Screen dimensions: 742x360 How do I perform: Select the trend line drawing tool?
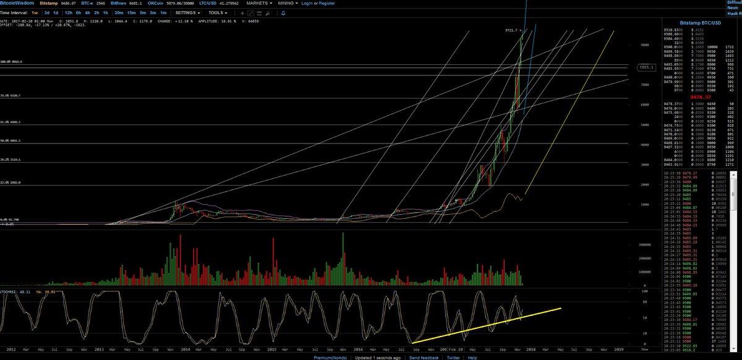tap(250, 13)
